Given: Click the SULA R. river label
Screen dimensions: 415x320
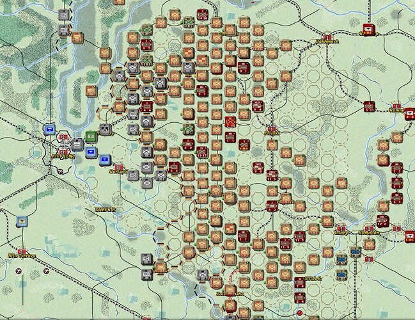Looking at the screenshot, I should (x=313, y=278).
